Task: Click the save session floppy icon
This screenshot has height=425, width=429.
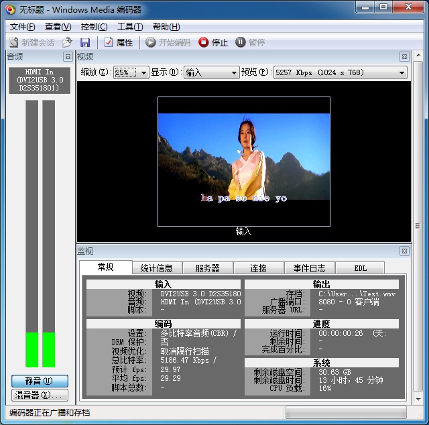Action: (85, 42)
